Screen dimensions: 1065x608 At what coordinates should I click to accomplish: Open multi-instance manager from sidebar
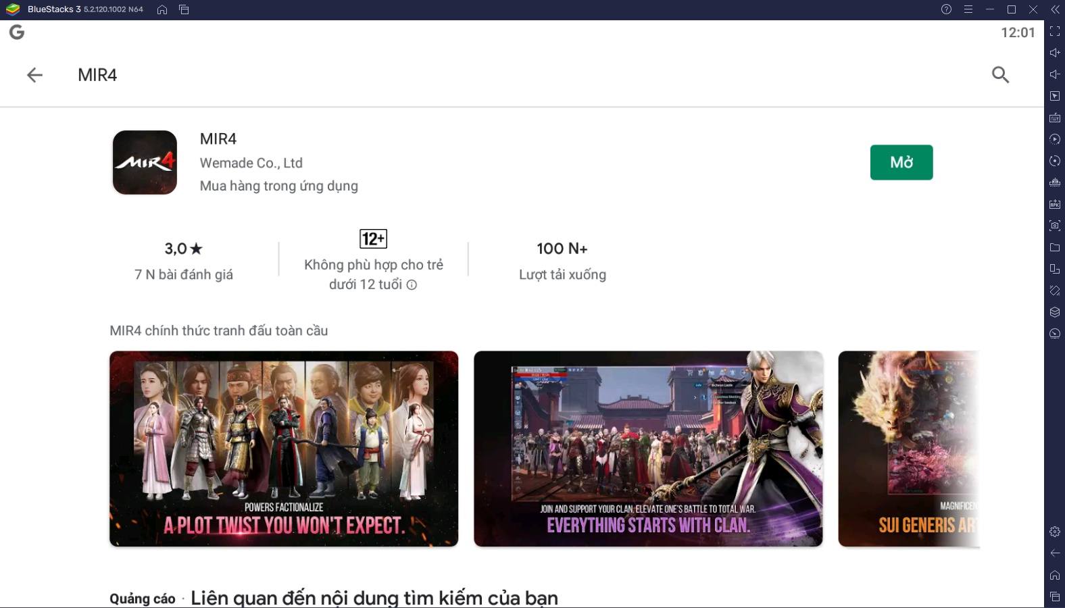(x=1055, y=269)
